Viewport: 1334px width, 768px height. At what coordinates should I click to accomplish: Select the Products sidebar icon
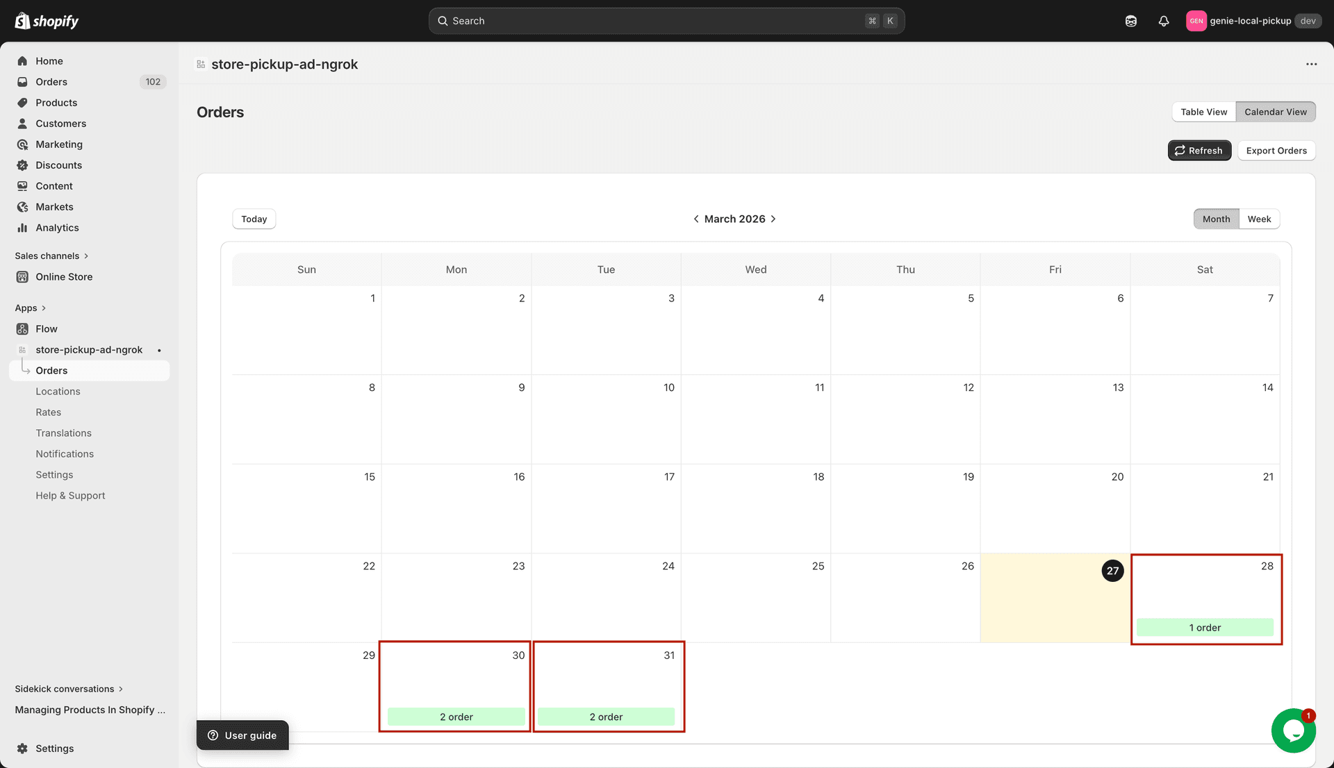22,102
